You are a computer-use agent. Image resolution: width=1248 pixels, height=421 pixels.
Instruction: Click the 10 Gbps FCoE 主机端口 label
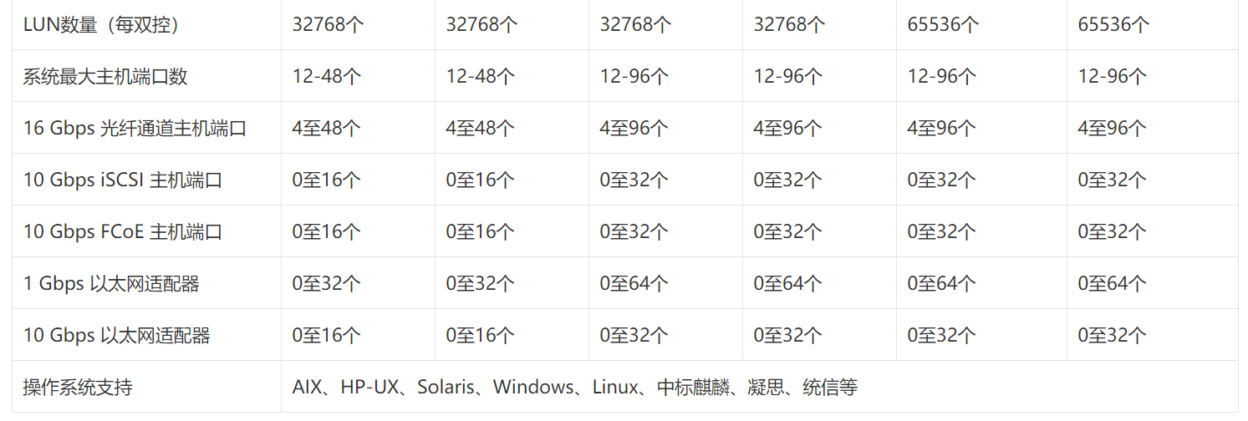(x=122, y=231)
